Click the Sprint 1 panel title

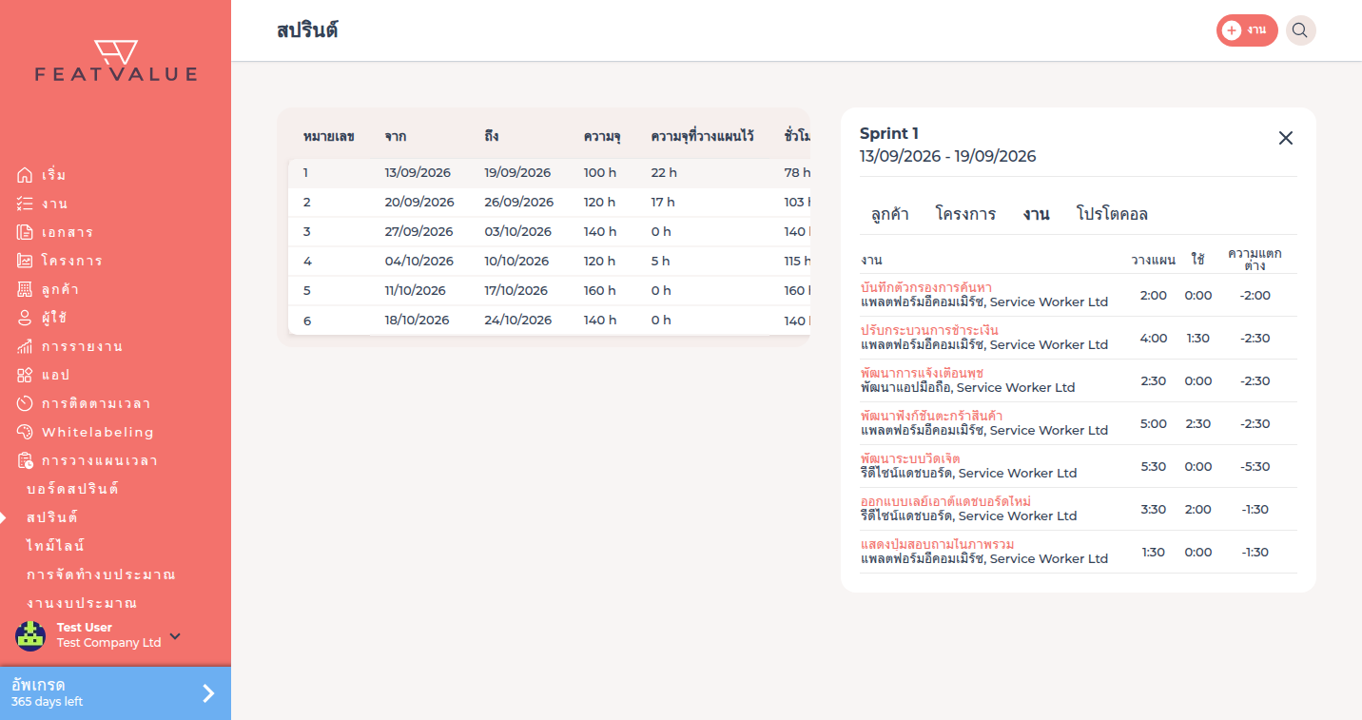889,134
